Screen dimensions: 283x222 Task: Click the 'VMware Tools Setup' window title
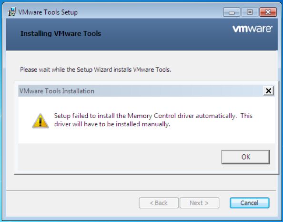point(48,12)
